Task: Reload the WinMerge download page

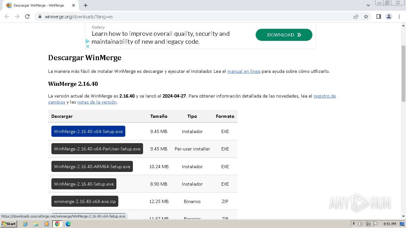Action: [27, 16]
